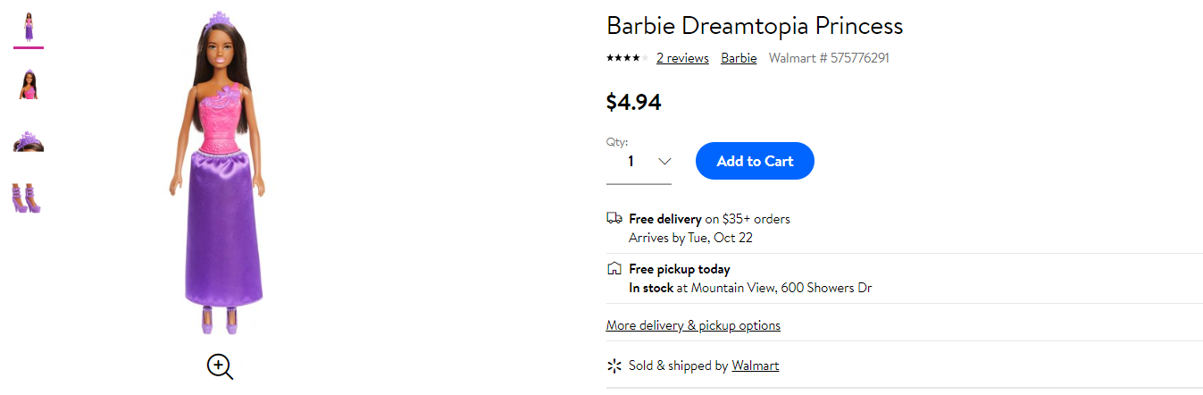Click the main Barbie doll image
The width and height of the screenshot is (1203, 395).
point(219,174)
